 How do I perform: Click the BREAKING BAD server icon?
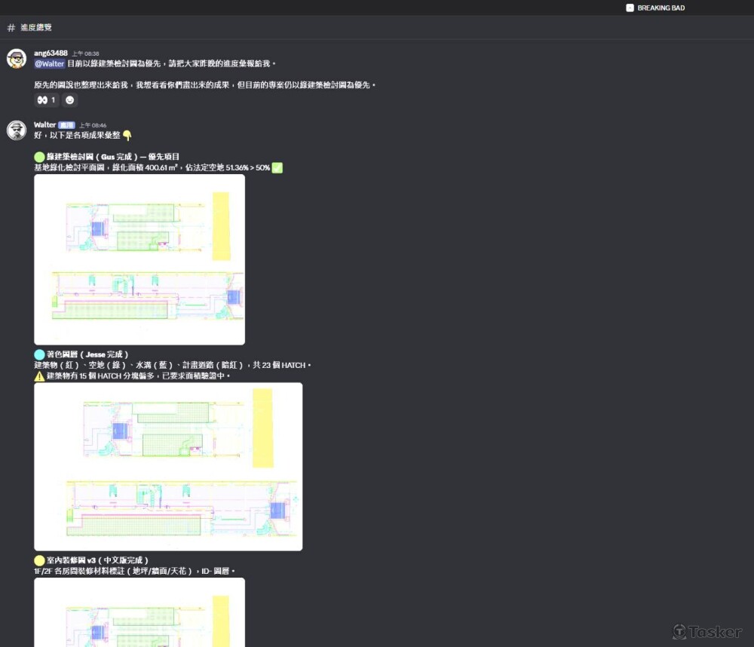630,8
